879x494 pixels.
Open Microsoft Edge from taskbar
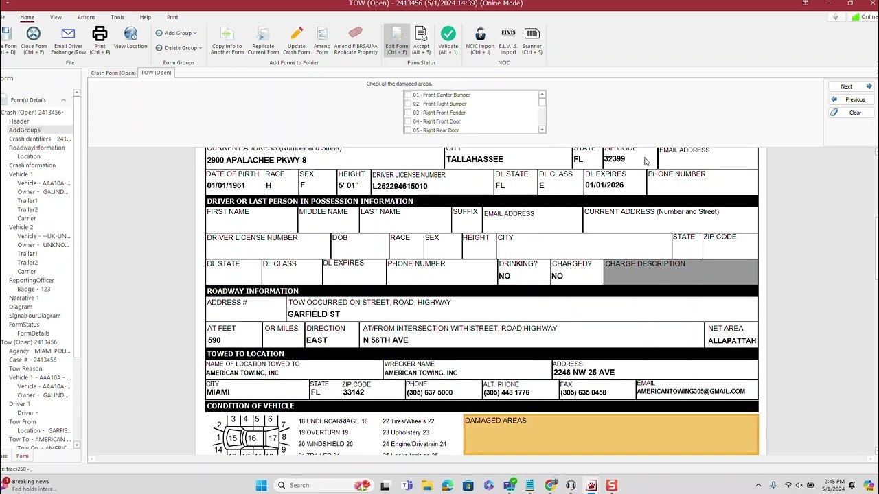(x=447, y=486)
